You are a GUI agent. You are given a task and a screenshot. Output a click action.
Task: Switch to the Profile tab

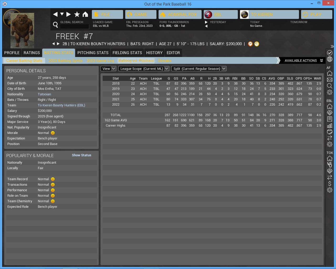pos(12,53)
